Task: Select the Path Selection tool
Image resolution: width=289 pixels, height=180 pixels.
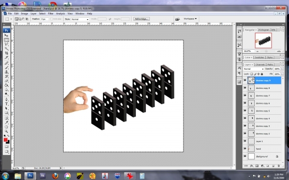Action: point(6,108)
